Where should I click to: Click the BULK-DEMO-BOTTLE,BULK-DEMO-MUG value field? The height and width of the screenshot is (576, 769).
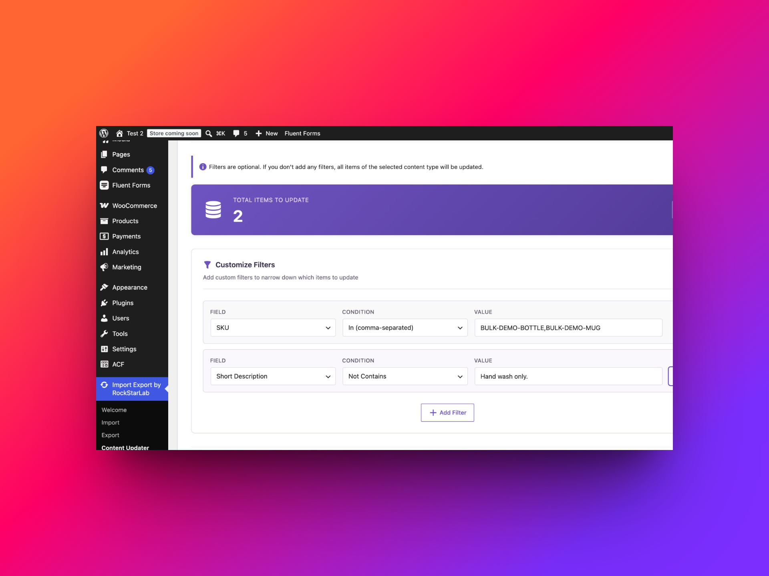click(x=568, y=328)
